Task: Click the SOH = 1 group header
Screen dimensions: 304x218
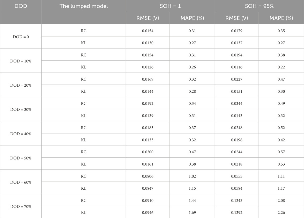Action: coord(170,6)
